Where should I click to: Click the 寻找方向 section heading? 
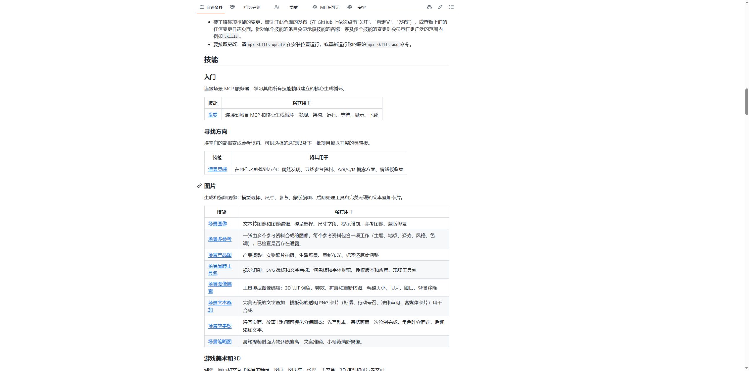point(216,132)
